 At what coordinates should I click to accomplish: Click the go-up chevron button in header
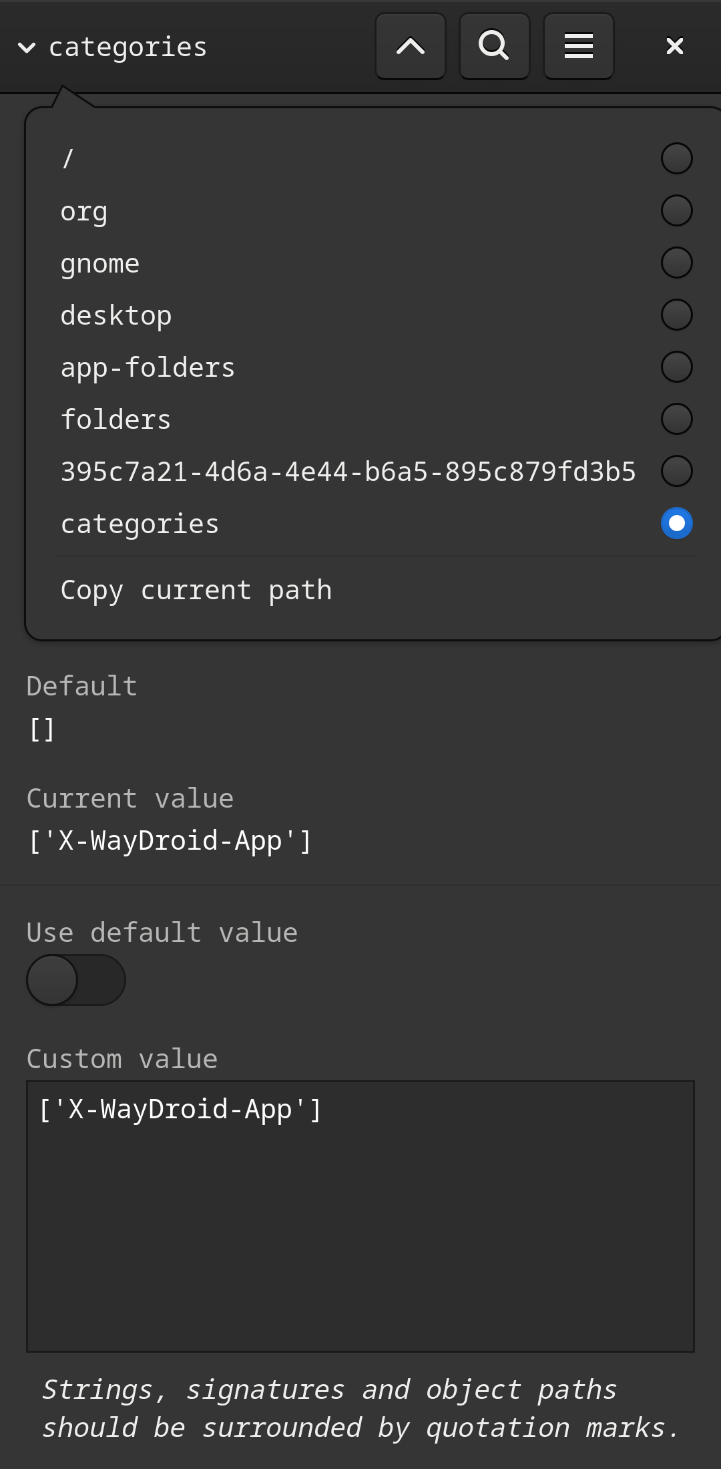411,46
